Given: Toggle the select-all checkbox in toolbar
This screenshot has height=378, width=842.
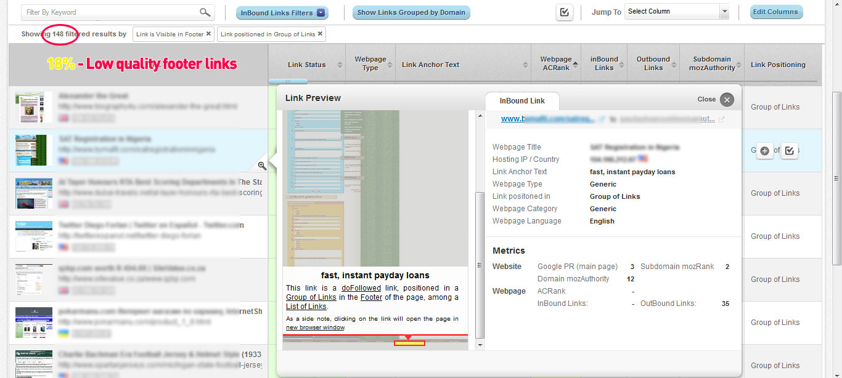Looking at the screenshot, I should click(x=564, y=12).
